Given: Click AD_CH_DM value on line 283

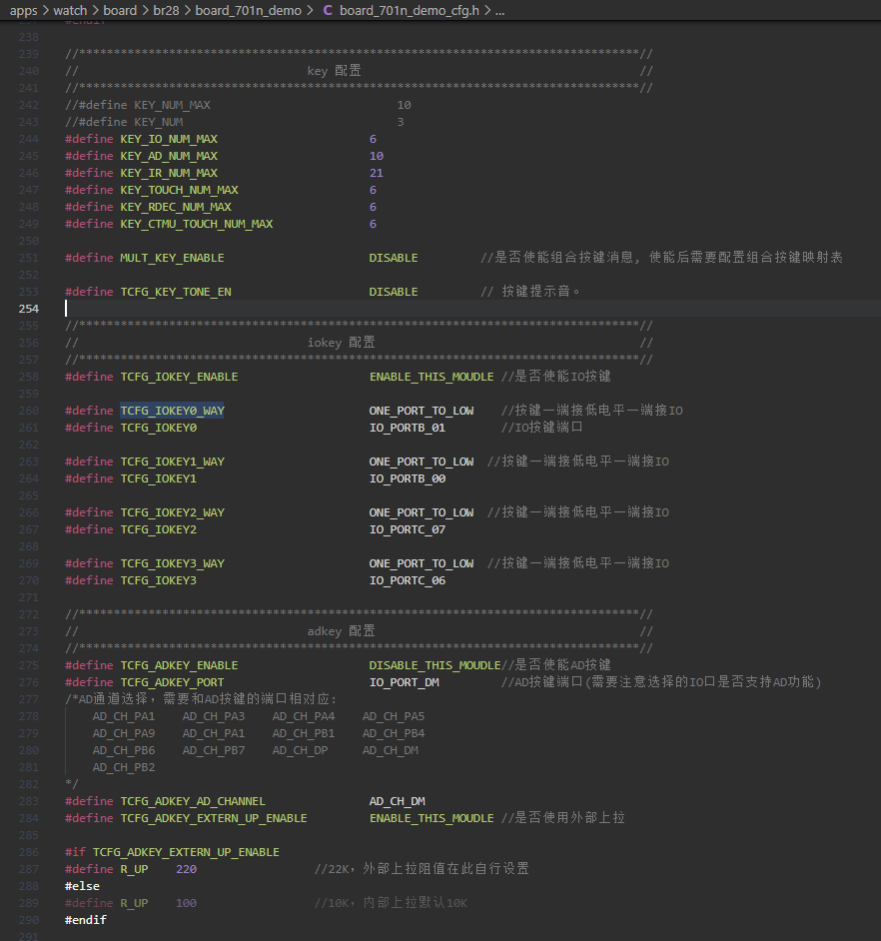Looking at the screenshot, I should [x=397, y=801].
